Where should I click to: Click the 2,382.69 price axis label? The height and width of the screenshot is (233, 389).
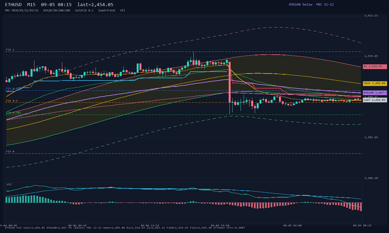coord(371,137)
